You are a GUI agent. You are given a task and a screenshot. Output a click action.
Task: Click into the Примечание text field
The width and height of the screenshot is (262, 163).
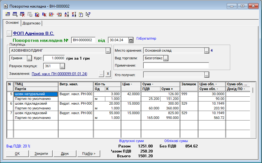tap(176, 65)
